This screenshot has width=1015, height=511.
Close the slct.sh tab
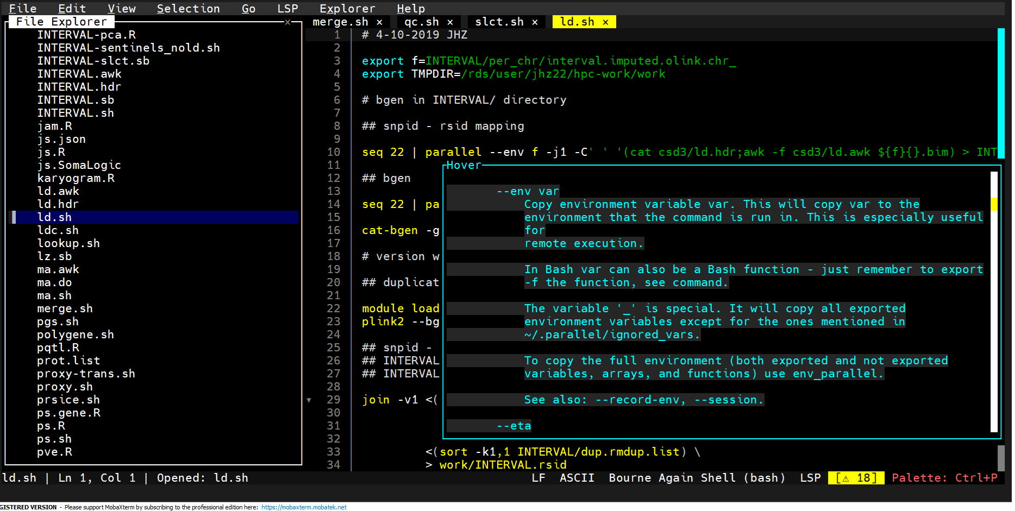[x=535, y=22]
